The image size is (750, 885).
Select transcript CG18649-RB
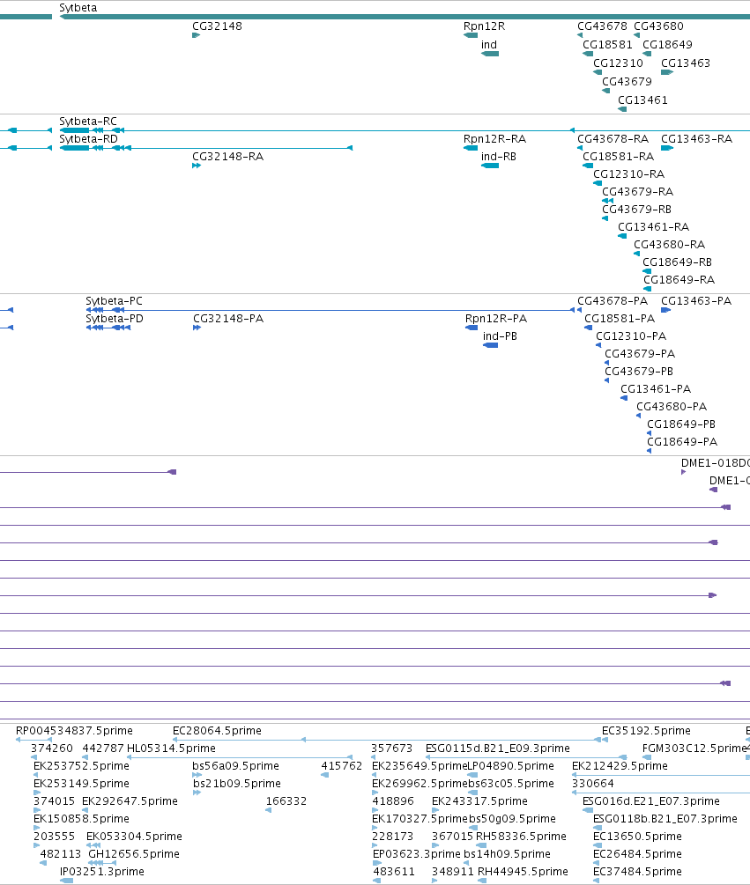pos(677,262)
